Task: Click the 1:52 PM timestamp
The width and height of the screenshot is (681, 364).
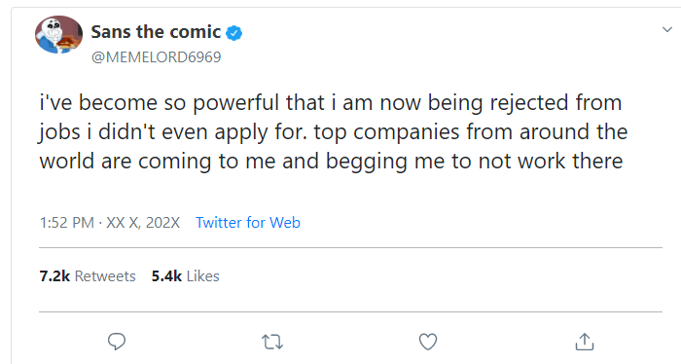Action: tap(67, 223)
